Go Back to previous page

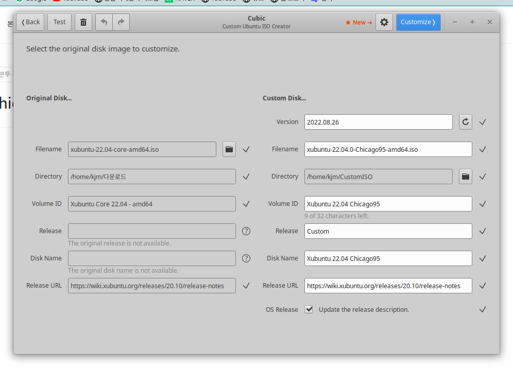coord(30,22)
